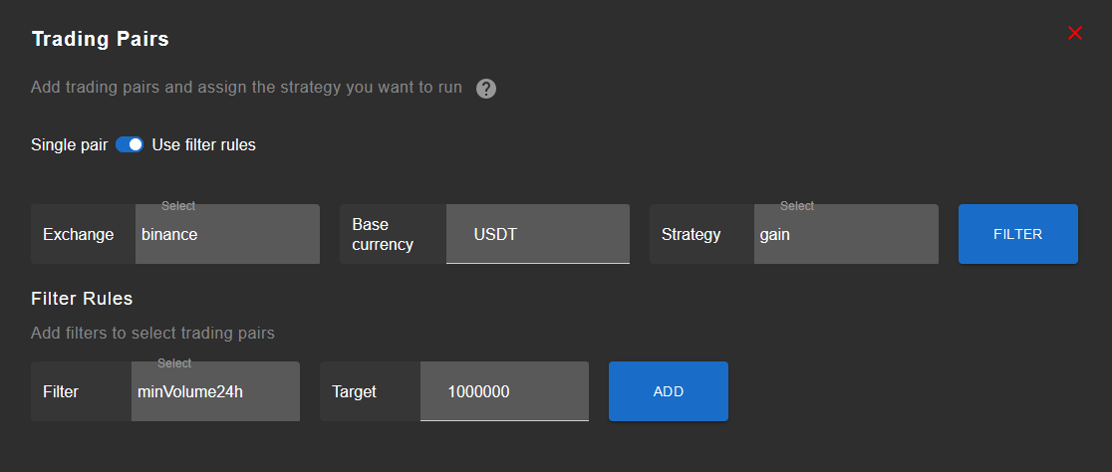
Task: Click the blue FILTER button
Action: [x=1017, y=234]
